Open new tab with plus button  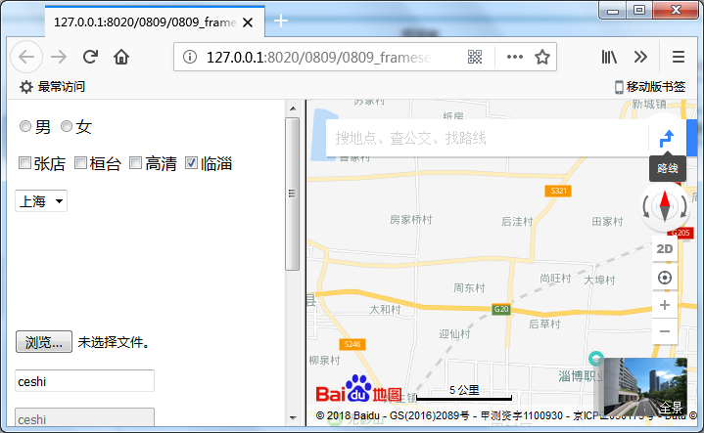pos(281,21)
